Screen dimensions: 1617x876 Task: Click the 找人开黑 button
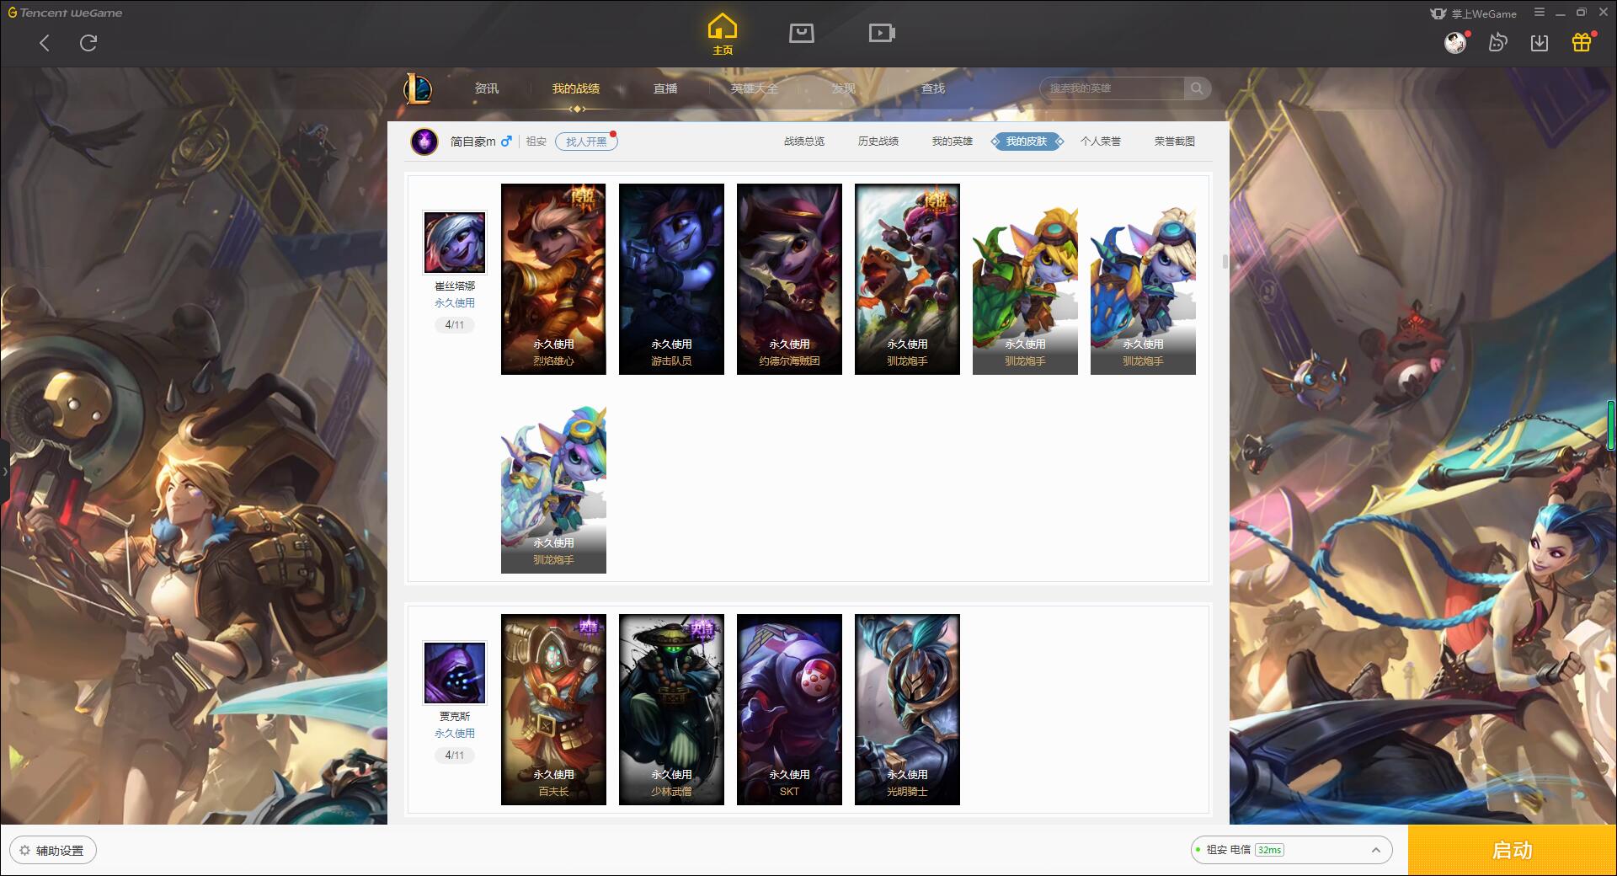click(586, 142)
